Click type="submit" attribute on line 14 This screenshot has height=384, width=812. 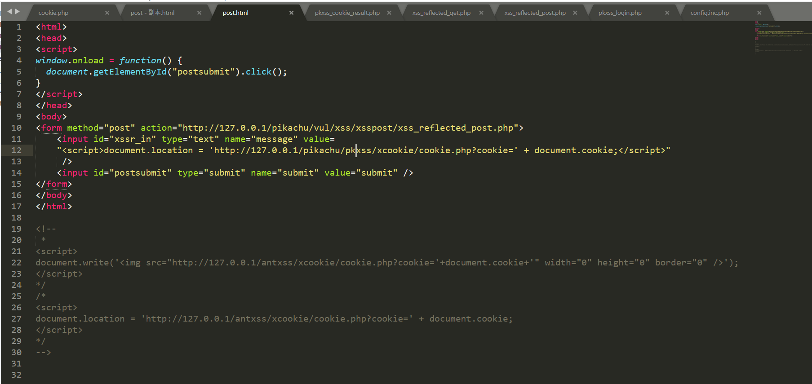point(211,172)
